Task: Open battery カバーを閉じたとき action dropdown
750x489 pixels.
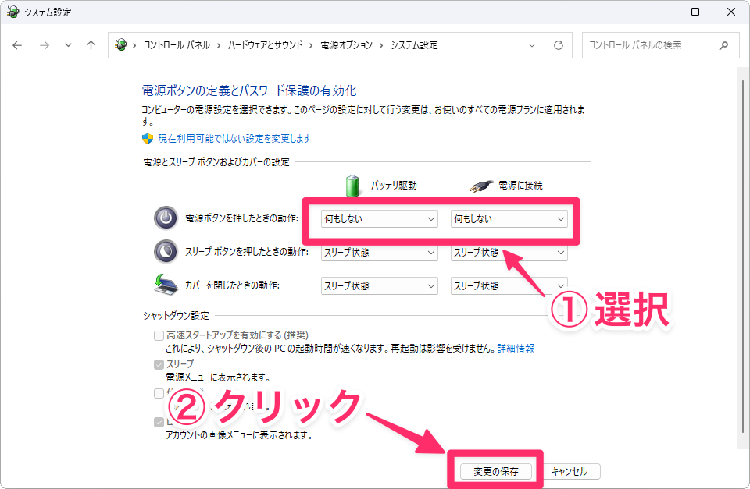Action: pos(379,285)
